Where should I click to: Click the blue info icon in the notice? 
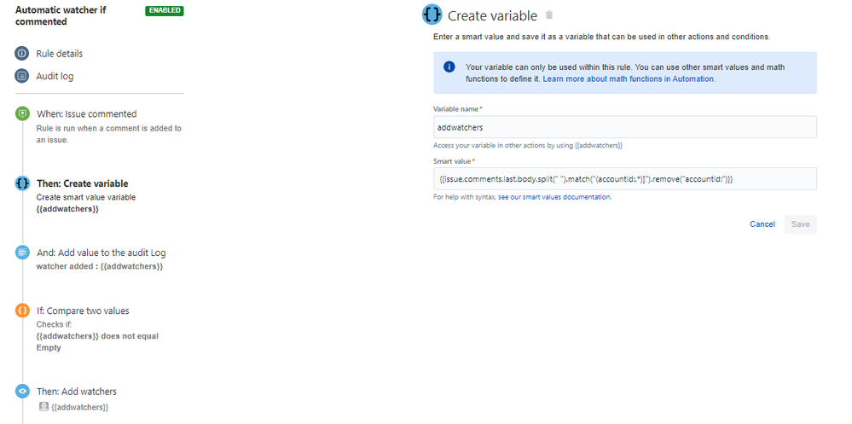449,67
